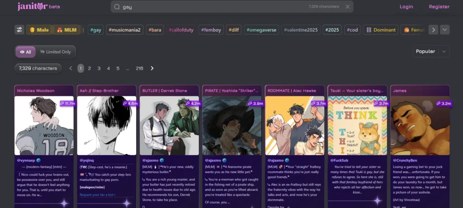Toggle the #omegaverse tag
The height and width of the screenshot is (208, 463).
262,30
